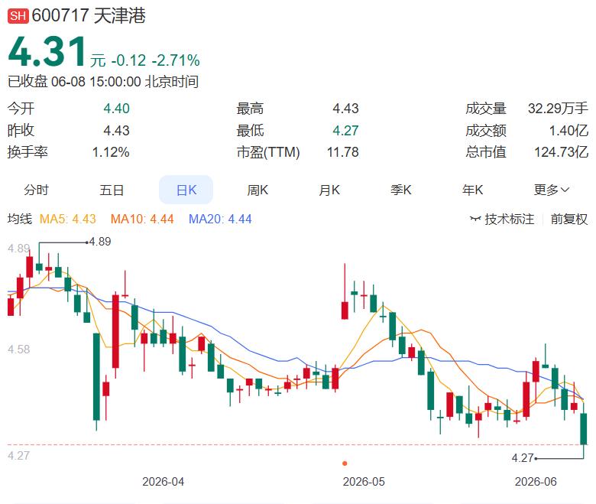Screen dimensions: 596x504
Task: Click the 均线 label
Action: pos(20,219)
